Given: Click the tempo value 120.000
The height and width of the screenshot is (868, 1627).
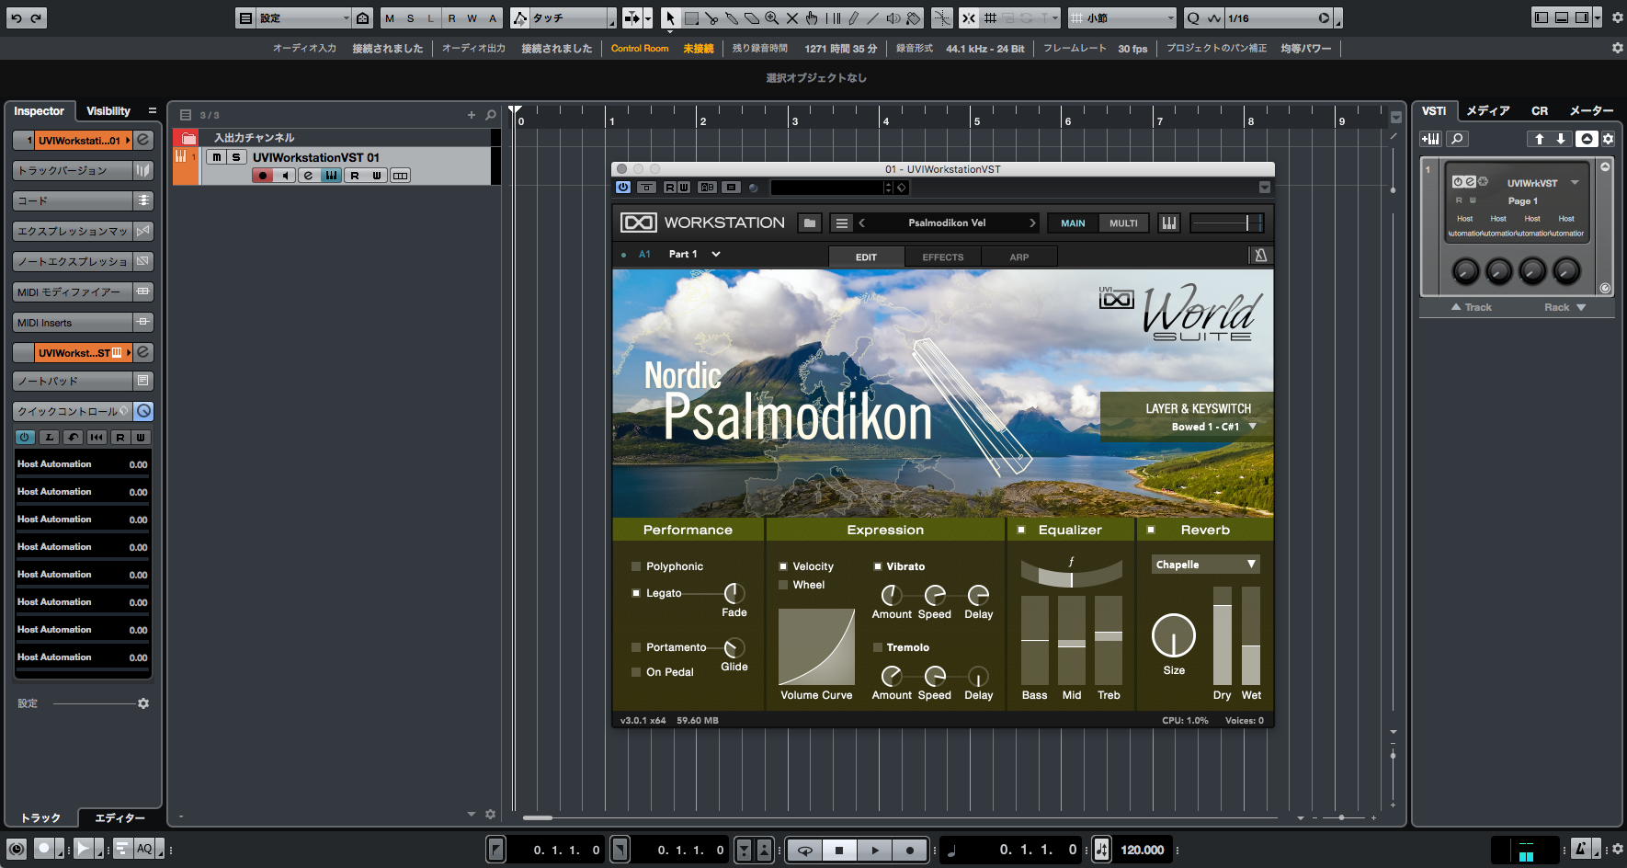Looking at the screenshot, I should (x=1143, y=851).
